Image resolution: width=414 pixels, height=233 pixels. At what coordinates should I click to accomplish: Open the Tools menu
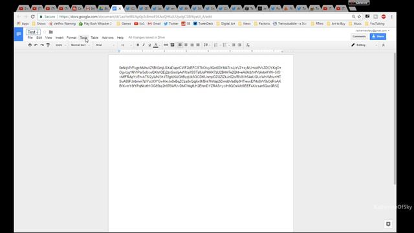(83, 38)
